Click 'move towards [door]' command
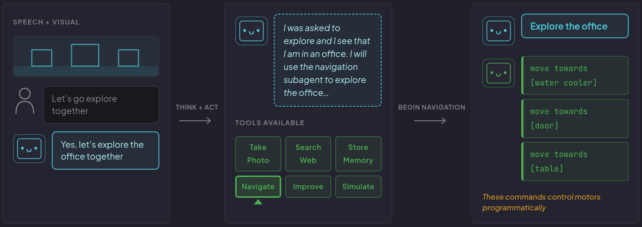Screen dimensions: 642x227 tap(575, 118)
